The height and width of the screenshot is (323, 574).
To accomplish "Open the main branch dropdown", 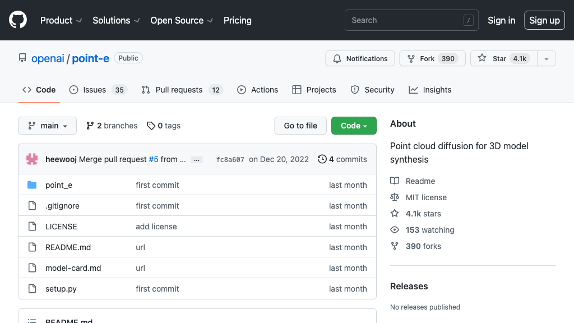I will click(47, 126).
